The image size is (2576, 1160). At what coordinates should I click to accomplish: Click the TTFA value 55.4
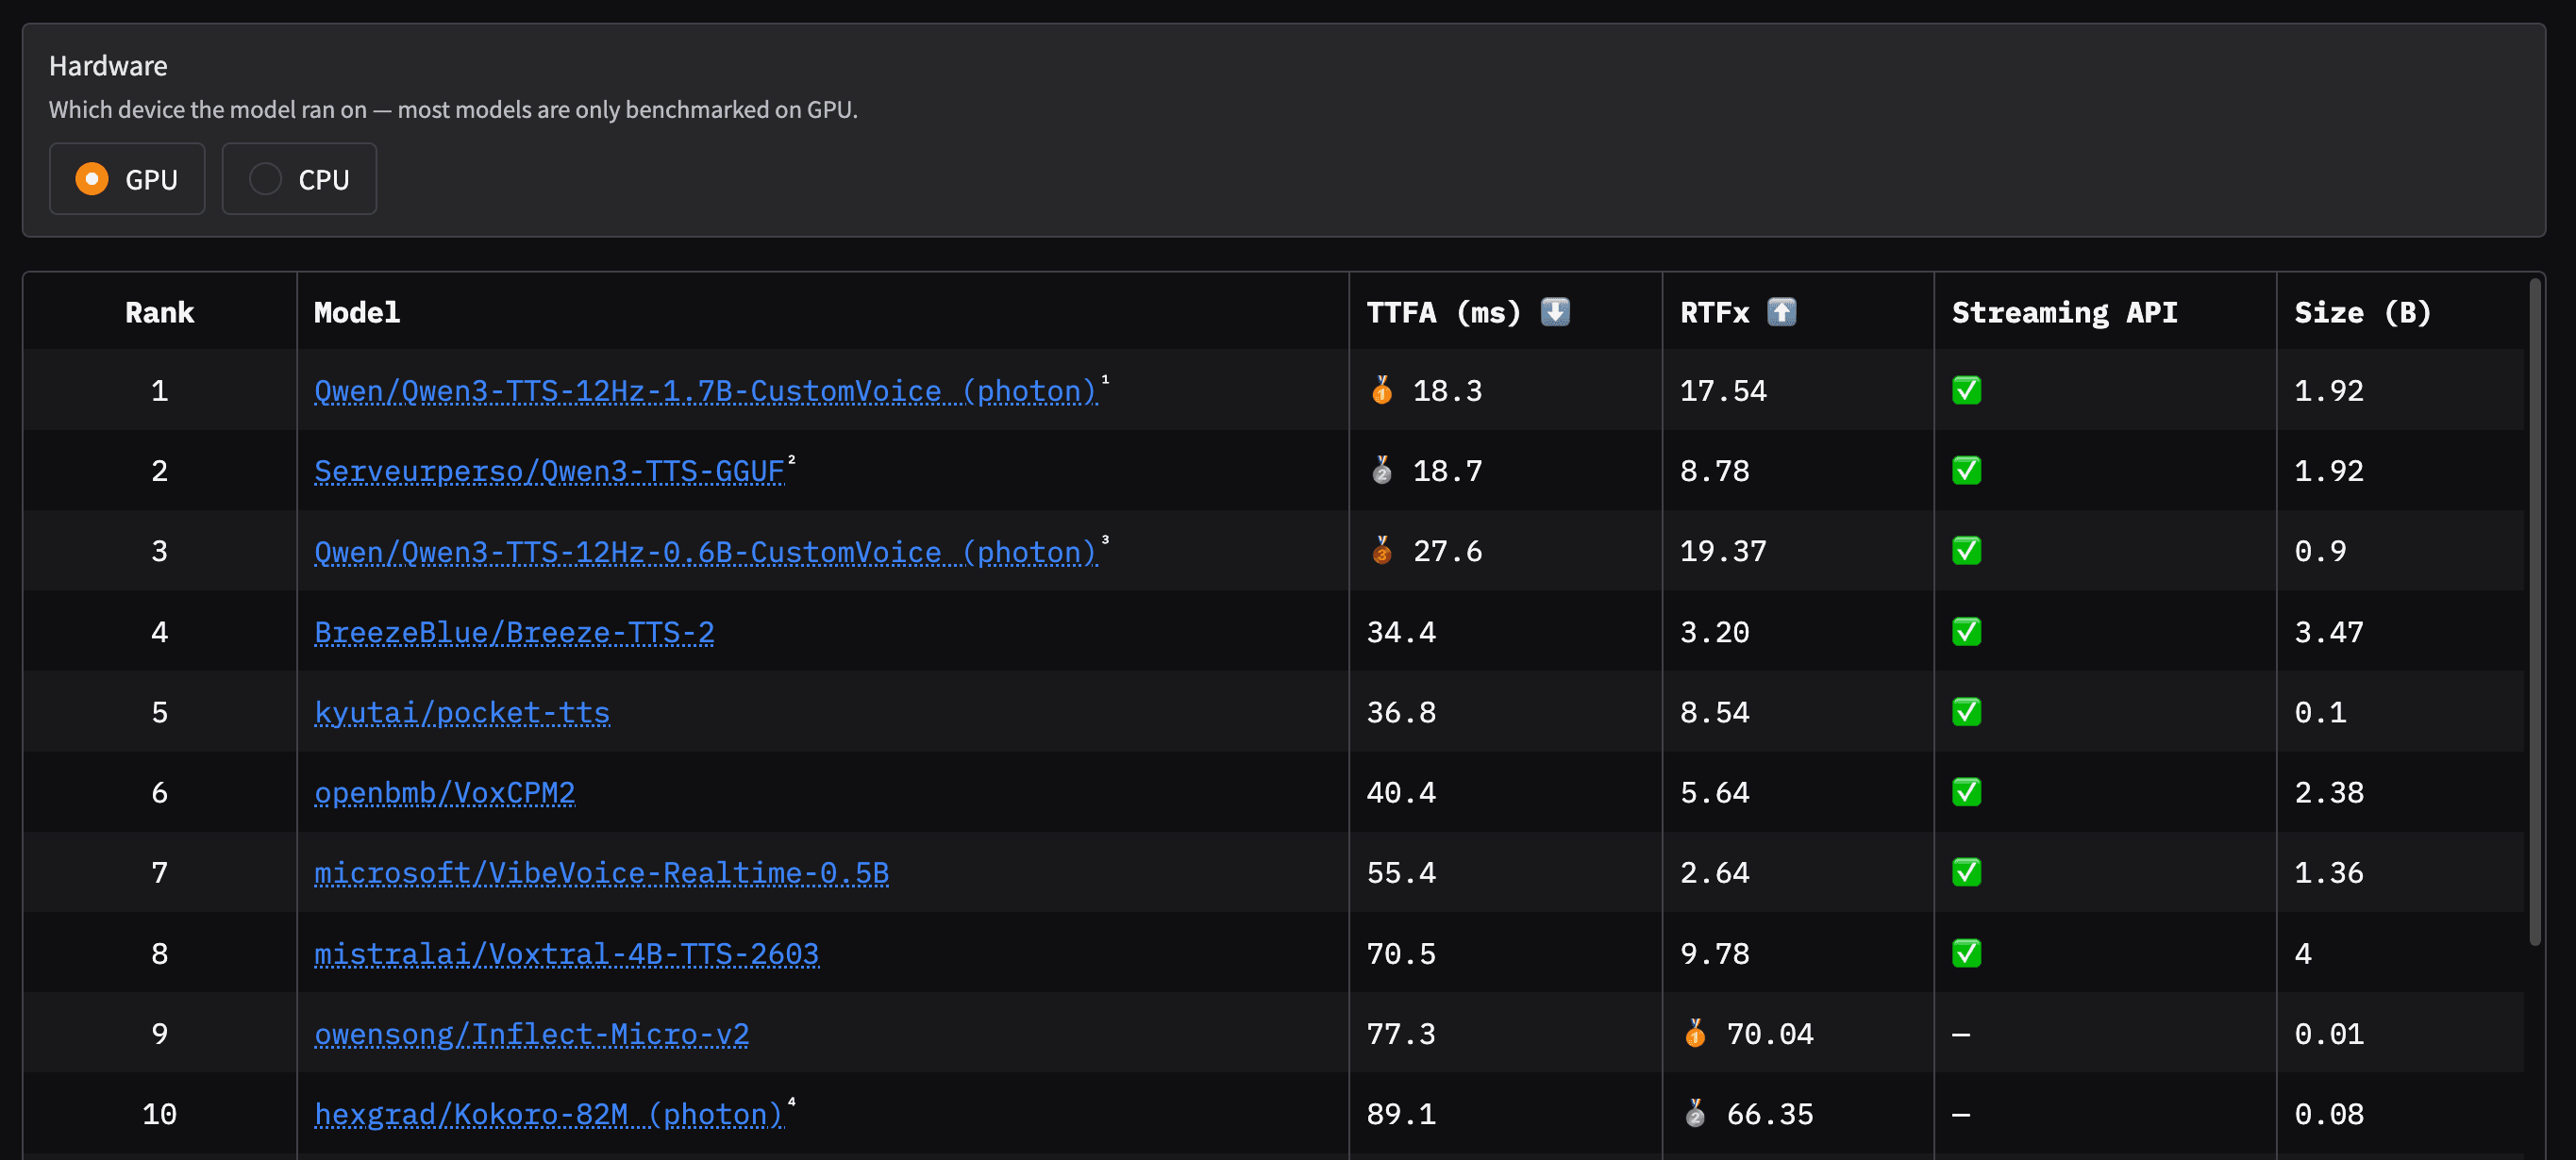(x=1401, y=872)
